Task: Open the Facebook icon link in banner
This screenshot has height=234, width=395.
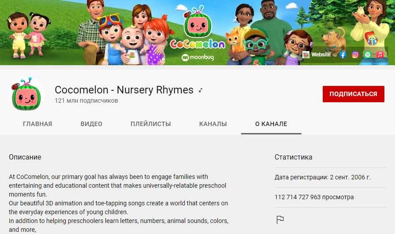Action: [x=343, y=55]
